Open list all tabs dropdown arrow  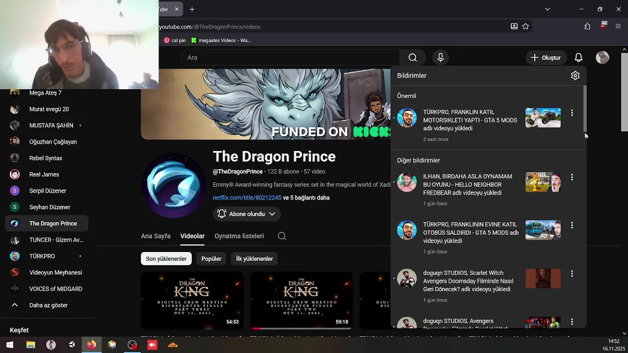tap(548, 9)
